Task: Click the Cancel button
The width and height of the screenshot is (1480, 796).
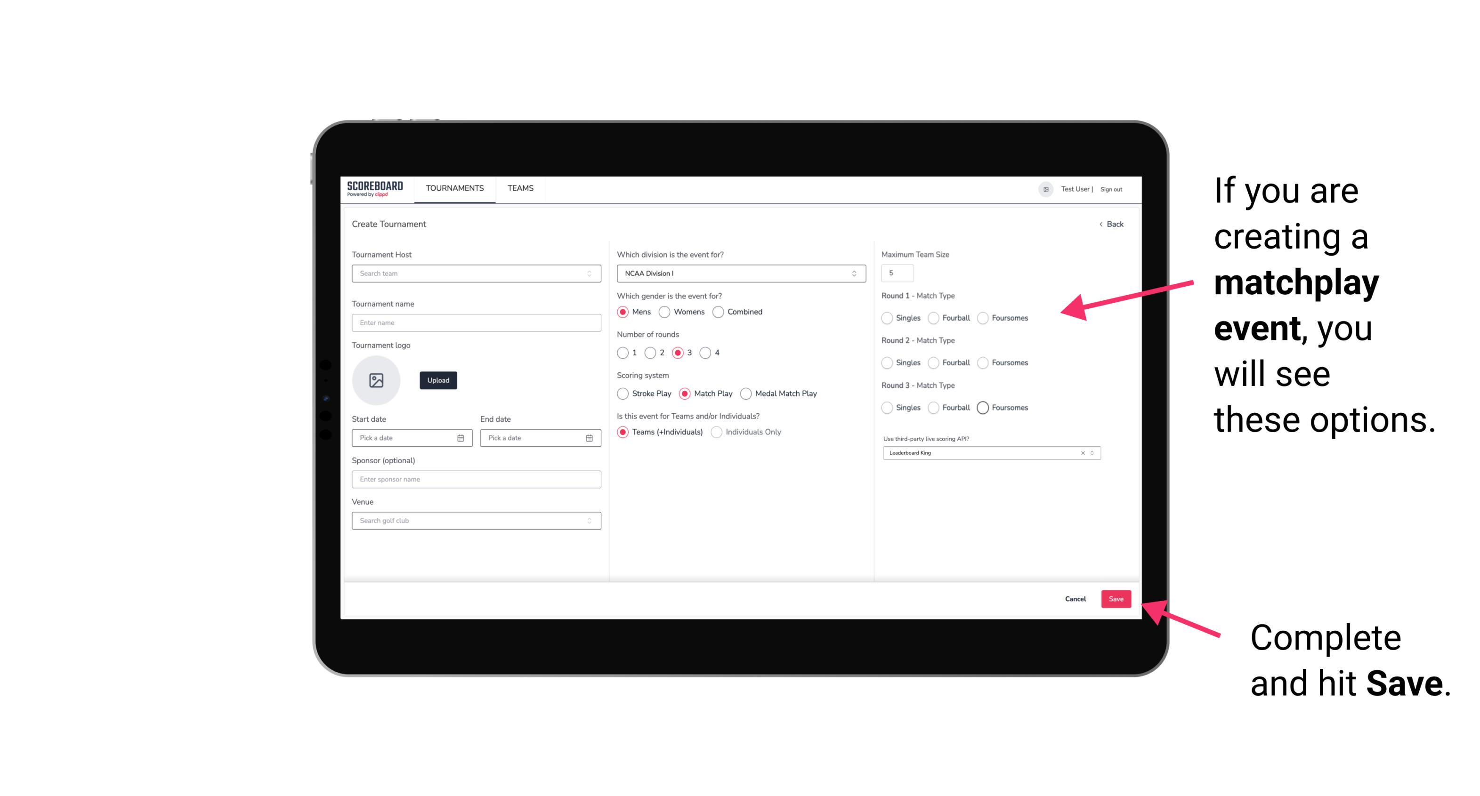Action: [x=1075, y=598]
